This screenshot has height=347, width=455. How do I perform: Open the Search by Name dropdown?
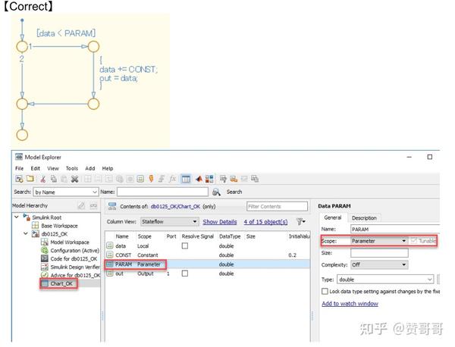point(66,192)
